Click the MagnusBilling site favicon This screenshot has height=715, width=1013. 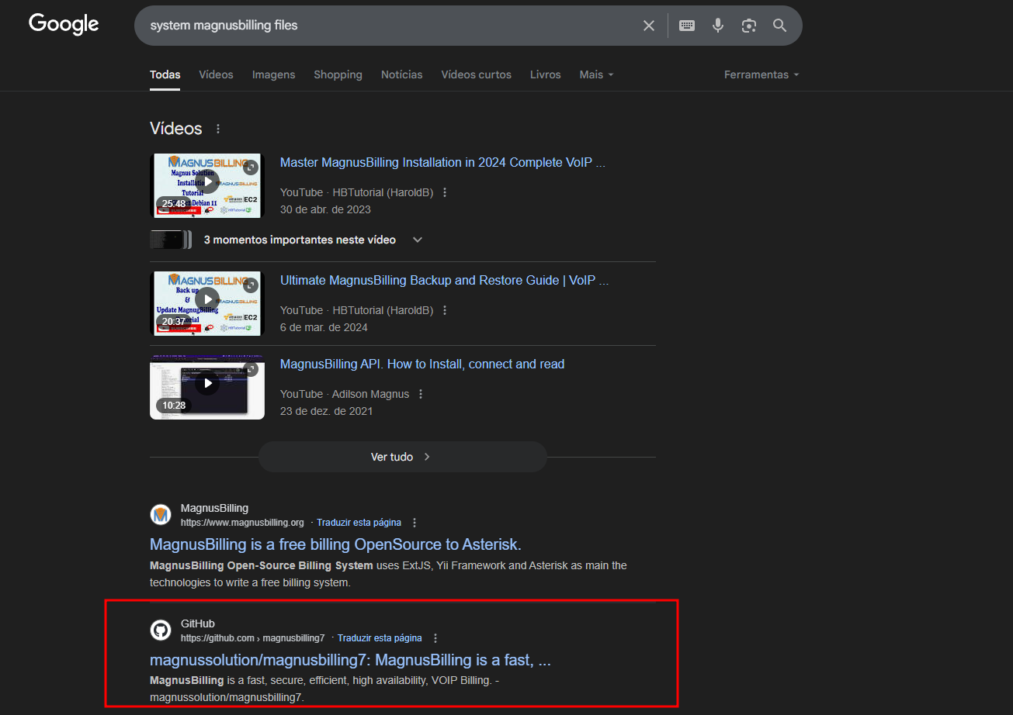[161, 515]
